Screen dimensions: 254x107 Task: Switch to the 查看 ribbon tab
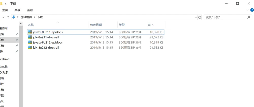pyautogui.click(x=30, y=10)
